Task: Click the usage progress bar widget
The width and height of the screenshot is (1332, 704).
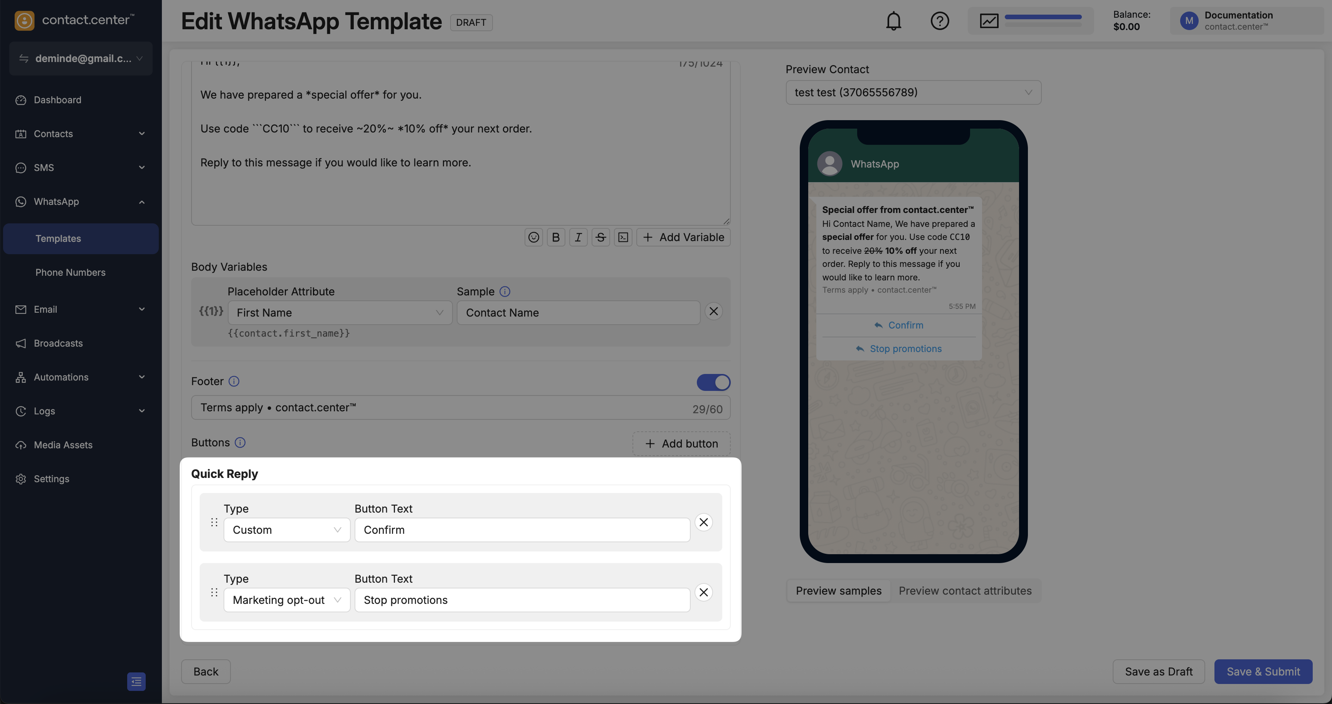Action: pyautogui.click(x=1030, y=21)
